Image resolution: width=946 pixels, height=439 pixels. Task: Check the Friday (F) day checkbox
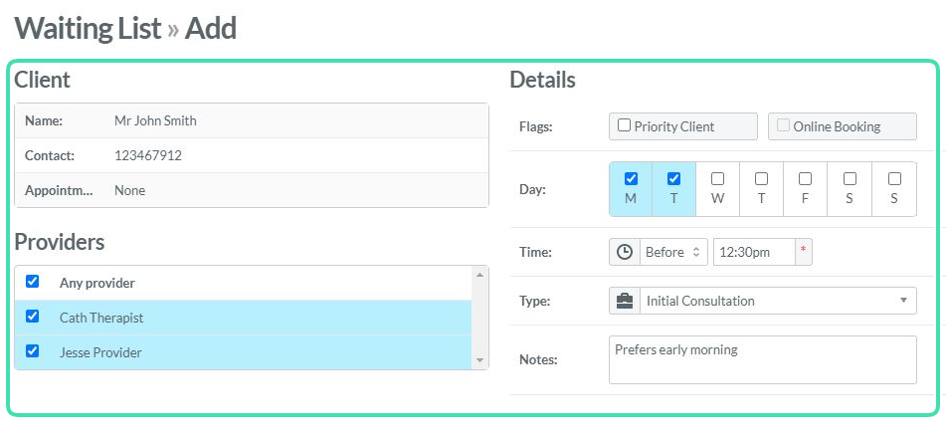click(x=805, y=179)
